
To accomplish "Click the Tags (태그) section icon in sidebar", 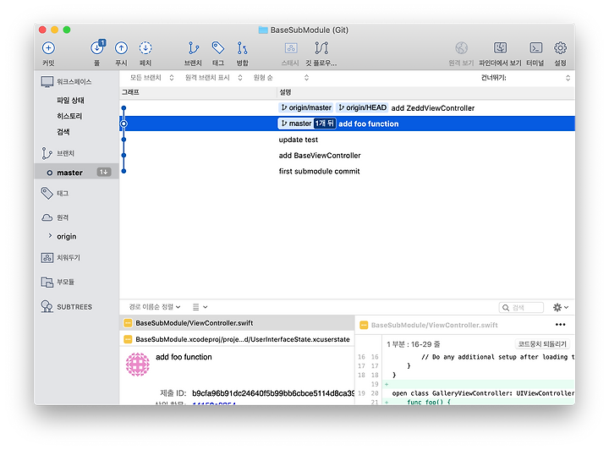I will pos(47,193).
